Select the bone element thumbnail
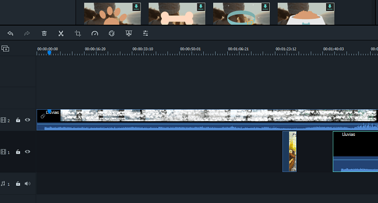378x203 pixels. (177, 14)
